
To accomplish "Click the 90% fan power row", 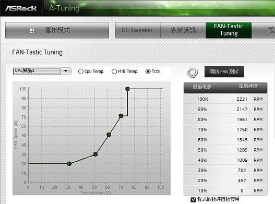I will click(225, 109).
